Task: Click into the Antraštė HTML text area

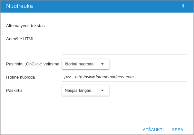Action: pyautogui.click(x=124, y=45)
